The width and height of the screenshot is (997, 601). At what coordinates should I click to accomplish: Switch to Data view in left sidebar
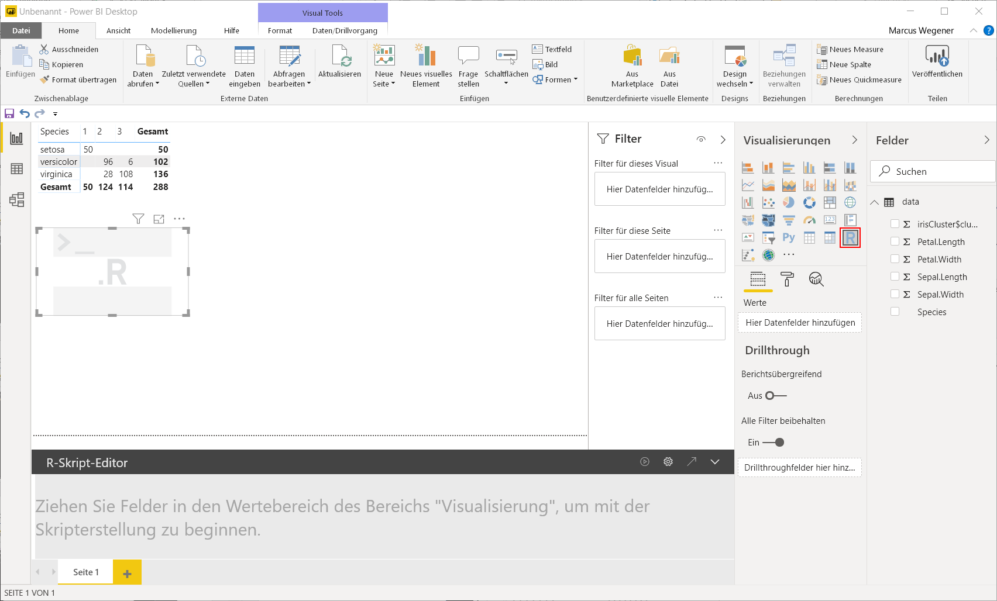16,169
